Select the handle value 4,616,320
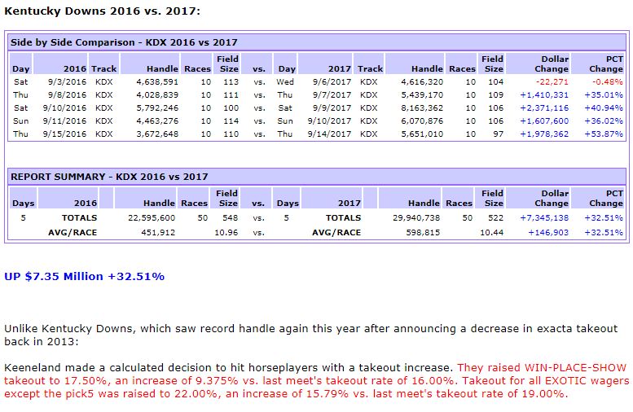633x412 pixels. pyautogui.click(x=422, y=82)
